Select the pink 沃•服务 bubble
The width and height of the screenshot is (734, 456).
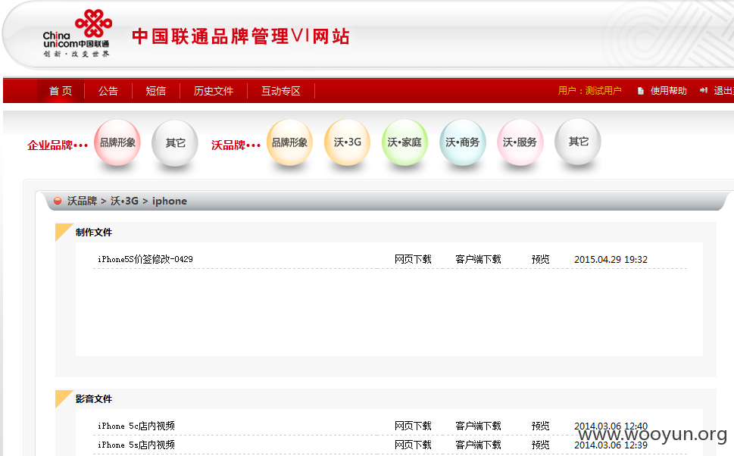click(x=520, y=142)
